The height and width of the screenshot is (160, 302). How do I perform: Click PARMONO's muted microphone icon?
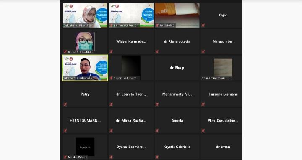tap(157, 25)
